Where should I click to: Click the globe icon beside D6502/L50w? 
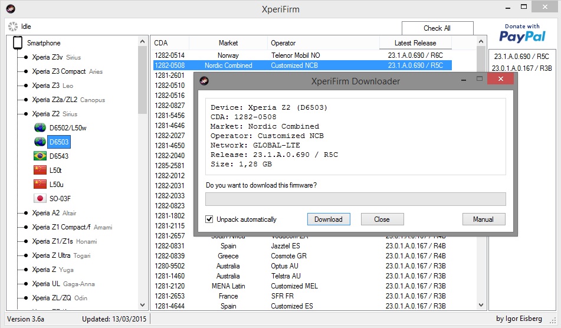40,127
